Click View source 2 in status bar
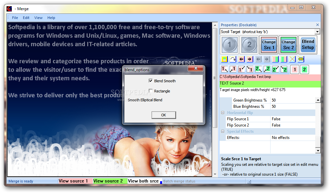This screenshot has width=330, height=193. tap(110, 181)
